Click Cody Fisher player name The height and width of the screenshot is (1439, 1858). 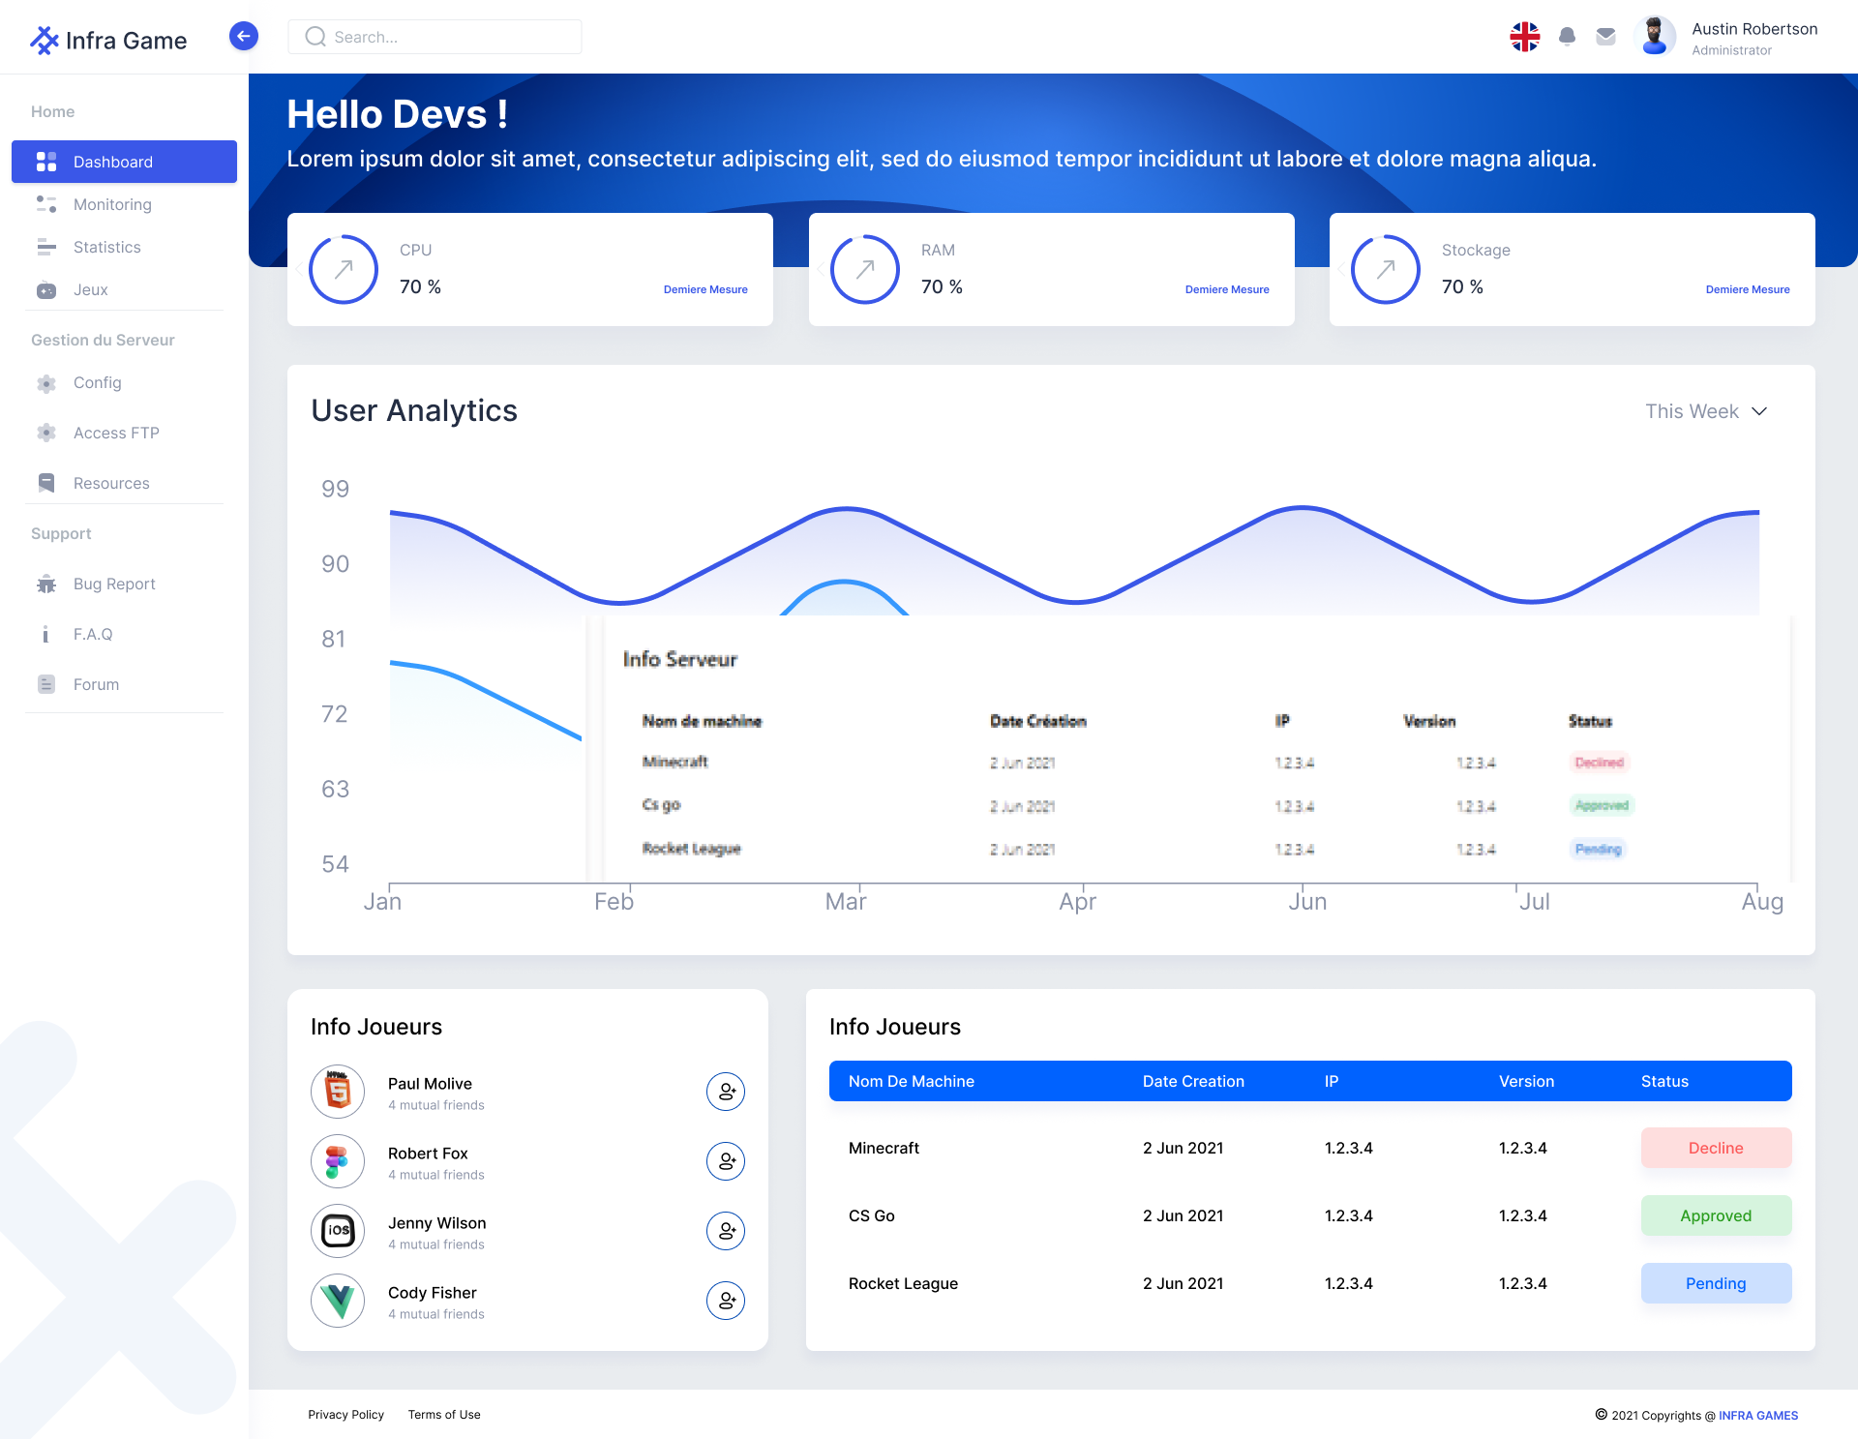[x=432, y=1293]
